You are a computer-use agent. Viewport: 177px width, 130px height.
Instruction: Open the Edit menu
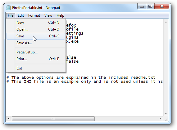(x=21, y=15)
